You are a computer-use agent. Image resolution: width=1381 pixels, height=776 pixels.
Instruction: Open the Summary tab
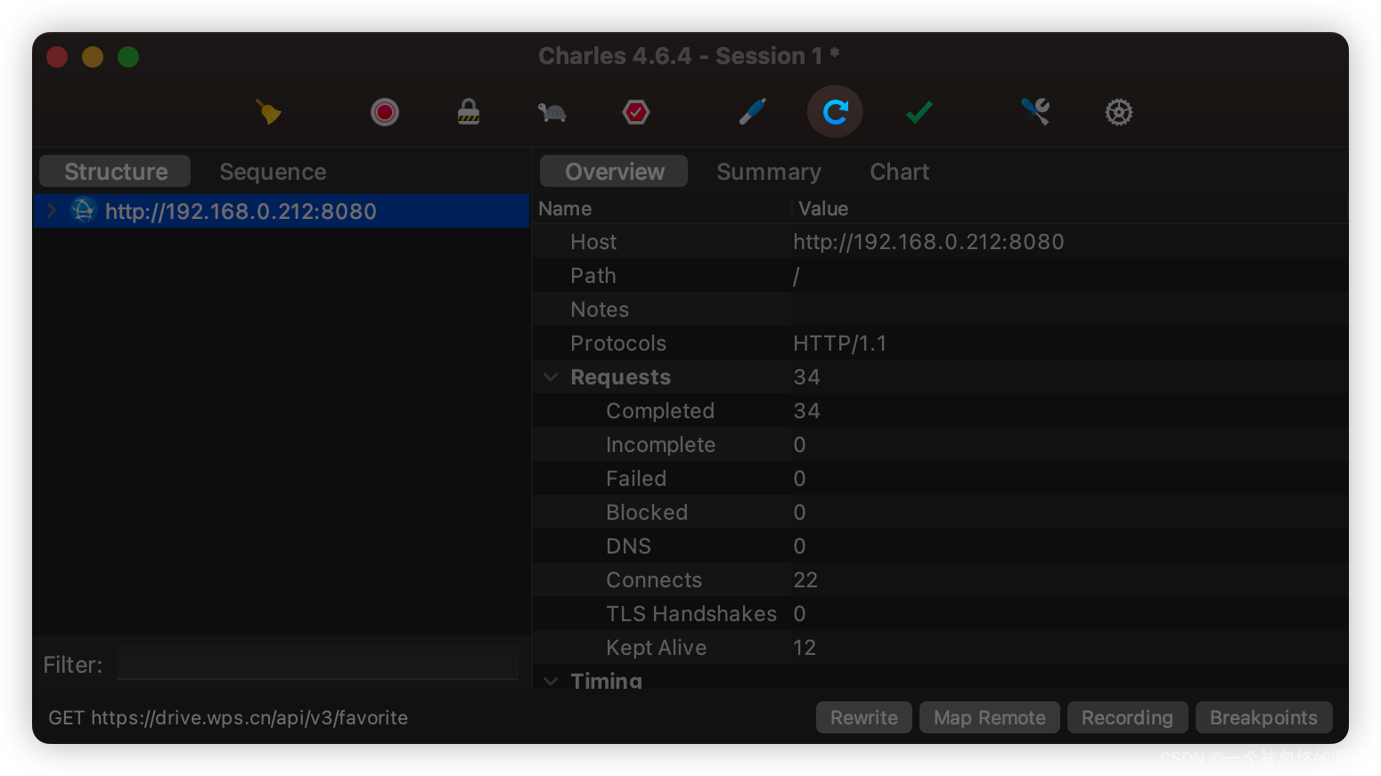(x=769, y=172)
